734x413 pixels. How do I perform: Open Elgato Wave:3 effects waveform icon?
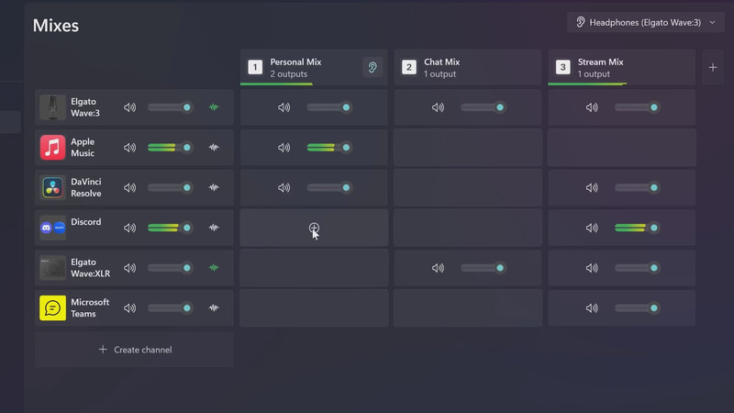point(214,107)
